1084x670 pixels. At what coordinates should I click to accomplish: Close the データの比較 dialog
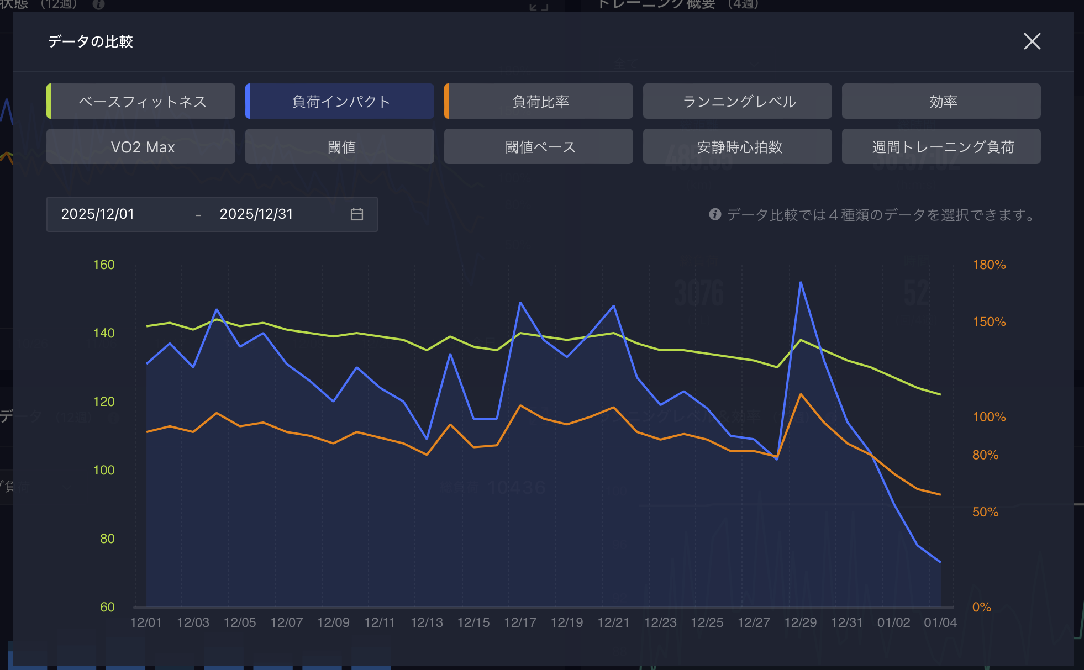(1032, 41)
